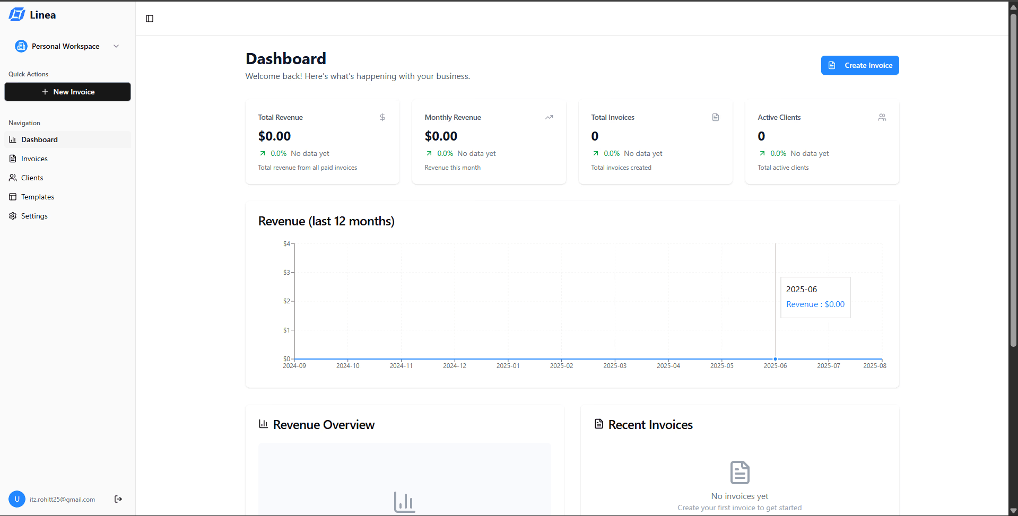Click the 2025-06 data point on chart
1018x516 pixels.
pyautogui.click(x=775, y=359)
